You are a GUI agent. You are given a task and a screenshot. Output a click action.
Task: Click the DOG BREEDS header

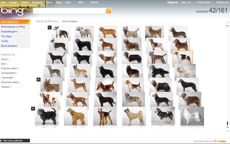click(15, 22)
